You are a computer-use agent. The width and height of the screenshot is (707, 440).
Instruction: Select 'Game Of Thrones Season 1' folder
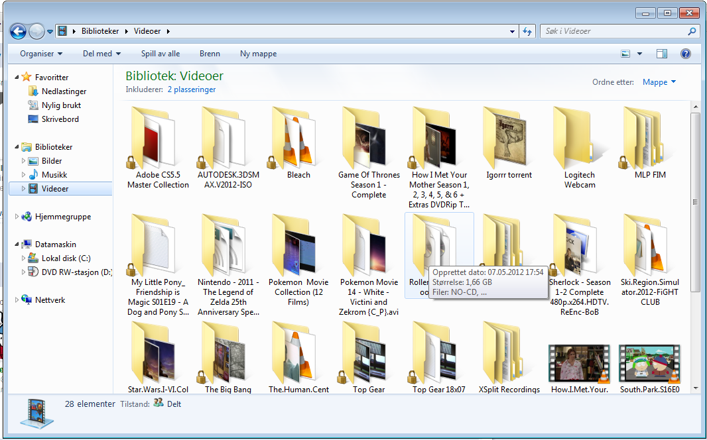click(x=369, y=152)
